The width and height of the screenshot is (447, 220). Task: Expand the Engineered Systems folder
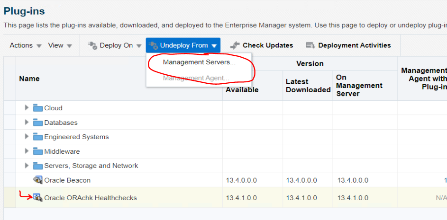(x=27, y=136)
